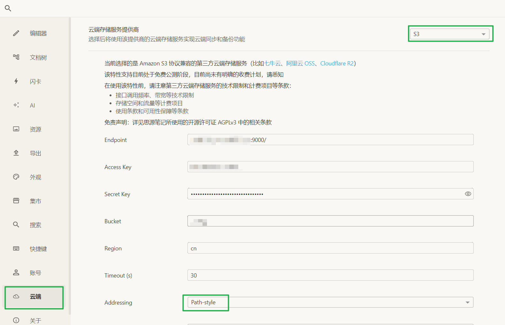
Task: Click the person icon beside 账号
Action: point(16,272)
